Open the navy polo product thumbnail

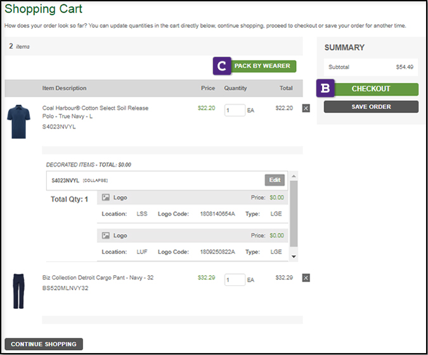point(18,122)
